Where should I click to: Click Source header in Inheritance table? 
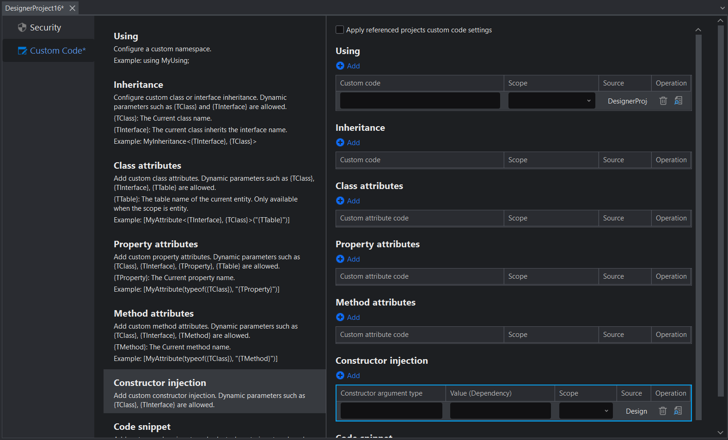coord(625,160)
